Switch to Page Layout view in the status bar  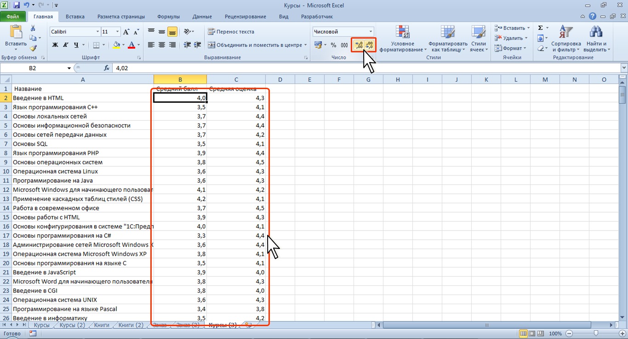(x=533, y=333)
